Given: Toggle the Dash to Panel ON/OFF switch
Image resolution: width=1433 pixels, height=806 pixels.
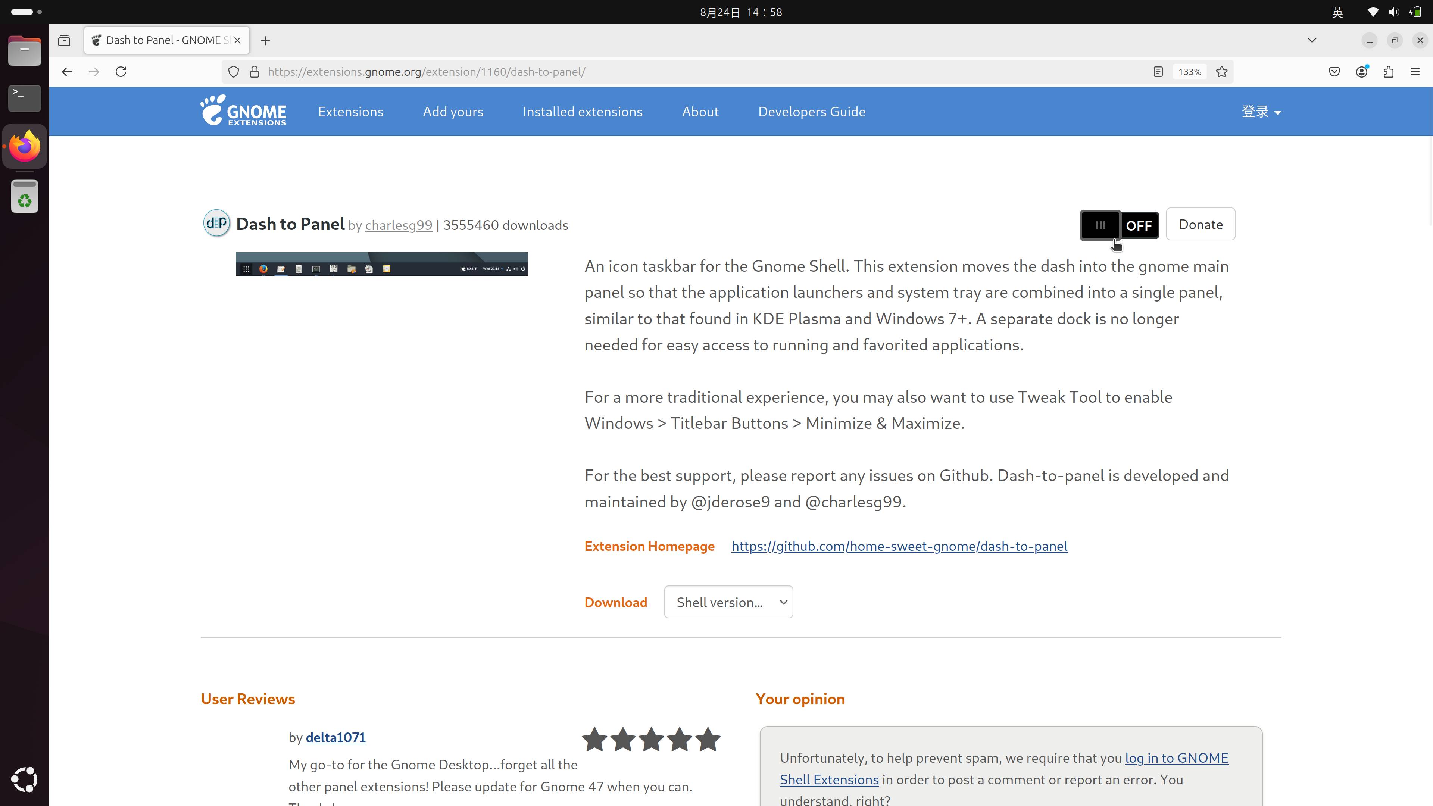Looking at the screenshot, I should coord(1119,225).
